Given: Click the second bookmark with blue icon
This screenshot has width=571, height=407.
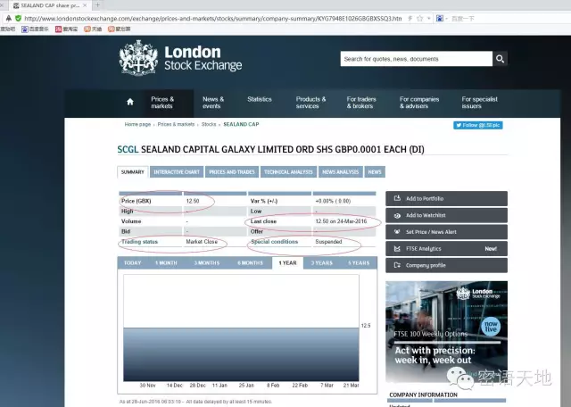Looking at the screenshot, I should (35, 29).
